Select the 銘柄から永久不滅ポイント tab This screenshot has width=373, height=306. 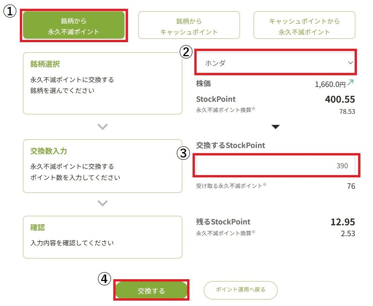[74, 26]
